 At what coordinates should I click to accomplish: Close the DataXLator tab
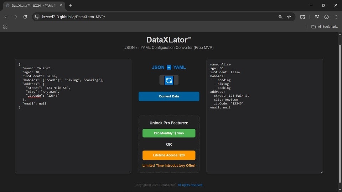[61, 5]
